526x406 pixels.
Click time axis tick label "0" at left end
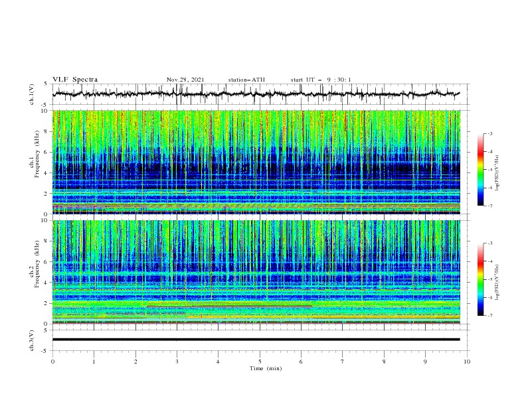(52, 362)
